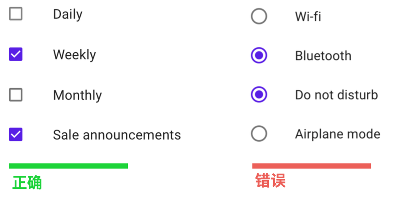The width and height of the screenshot is (395, 199).
Task: Click the Bluetooth radio button
Action: [x=259, y=55]
